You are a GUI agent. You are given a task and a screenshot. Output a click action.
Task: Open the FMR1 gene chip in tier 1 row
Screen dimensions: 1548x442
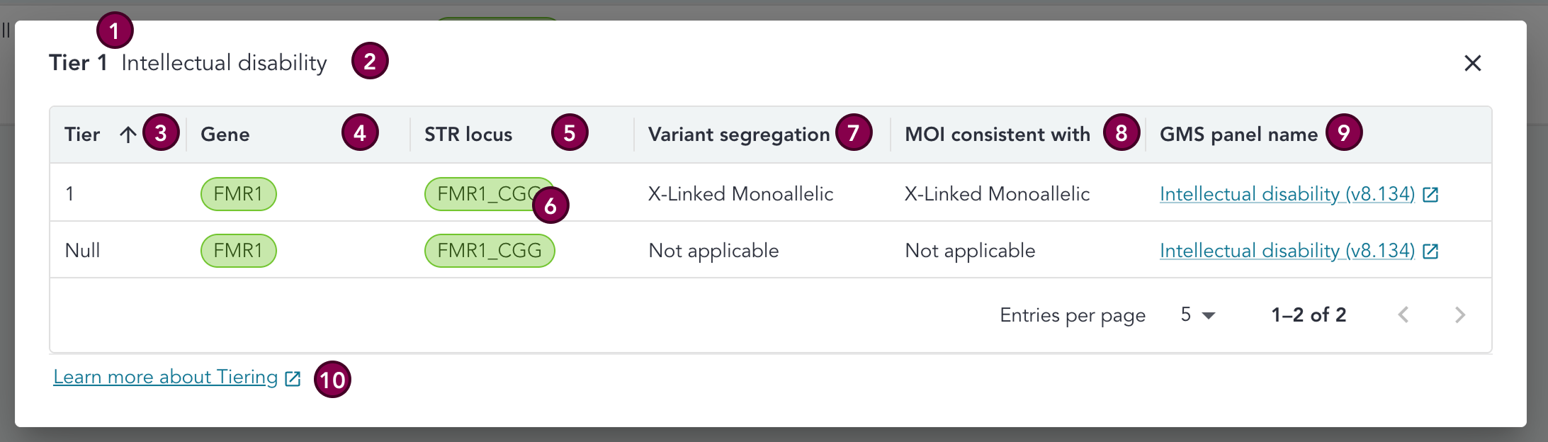pos(238,194)
